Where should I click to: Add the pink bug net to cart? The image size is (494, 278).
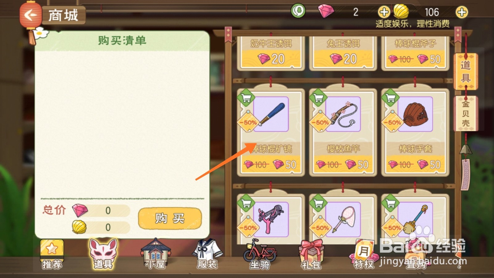pyautogui.click(x=318, y=203)
